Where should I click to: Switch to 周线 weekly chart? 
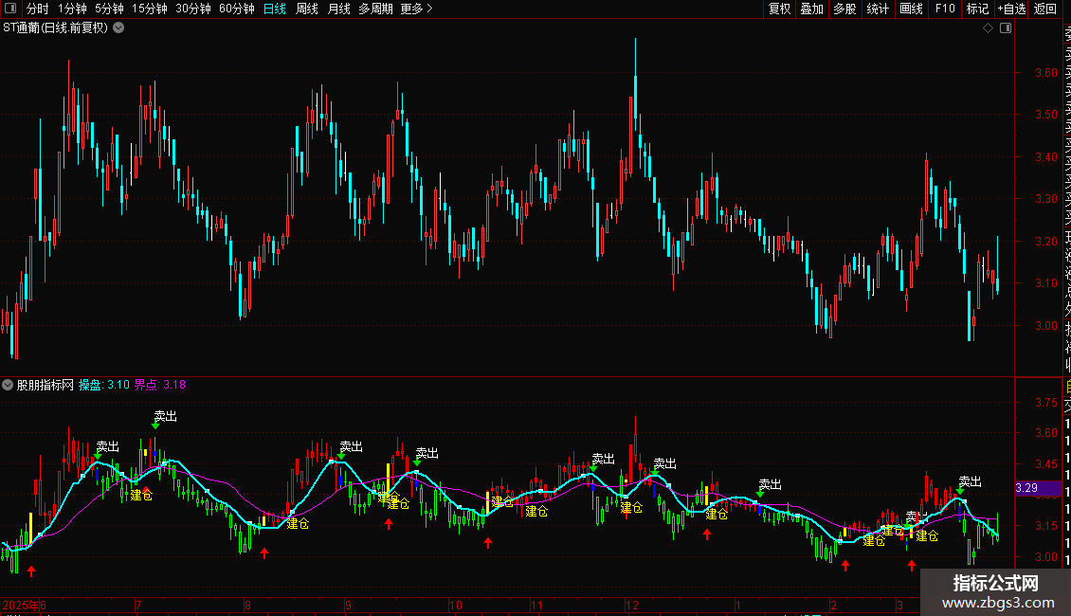[x=307, y=9]
